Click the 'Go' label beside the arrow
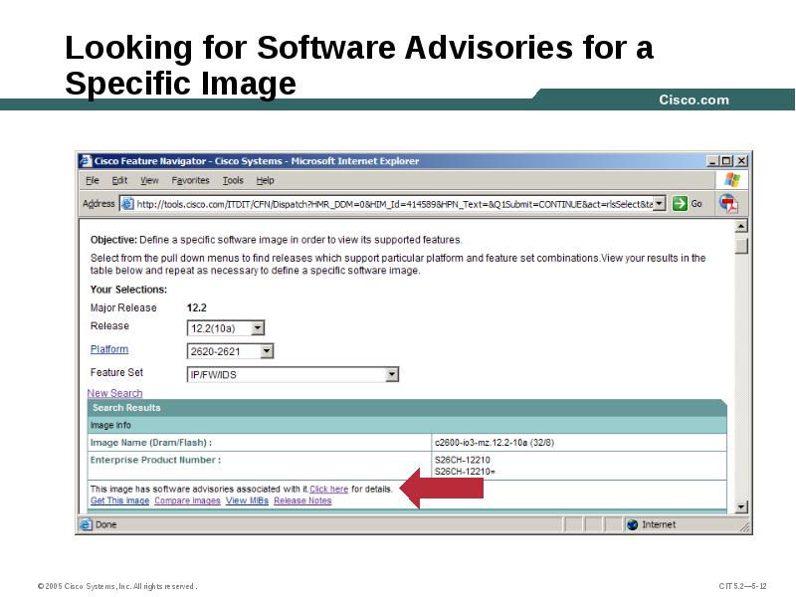The image size is (796, 597). pyautogui.click(x=696, y=204)
